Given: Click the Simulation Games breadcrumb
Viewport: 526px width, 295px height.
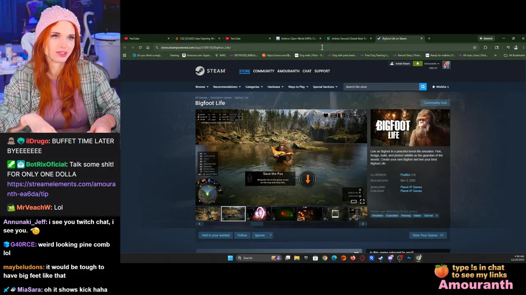Looking at the screenshot, I should [221, 98].
